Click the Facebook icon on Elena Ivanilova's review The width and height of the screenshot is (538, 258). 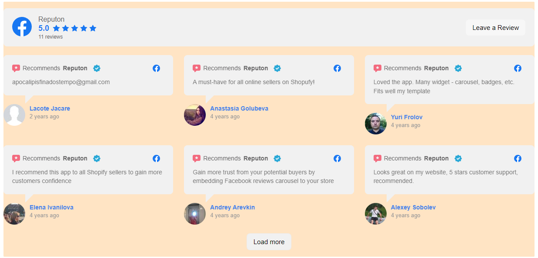156,158
